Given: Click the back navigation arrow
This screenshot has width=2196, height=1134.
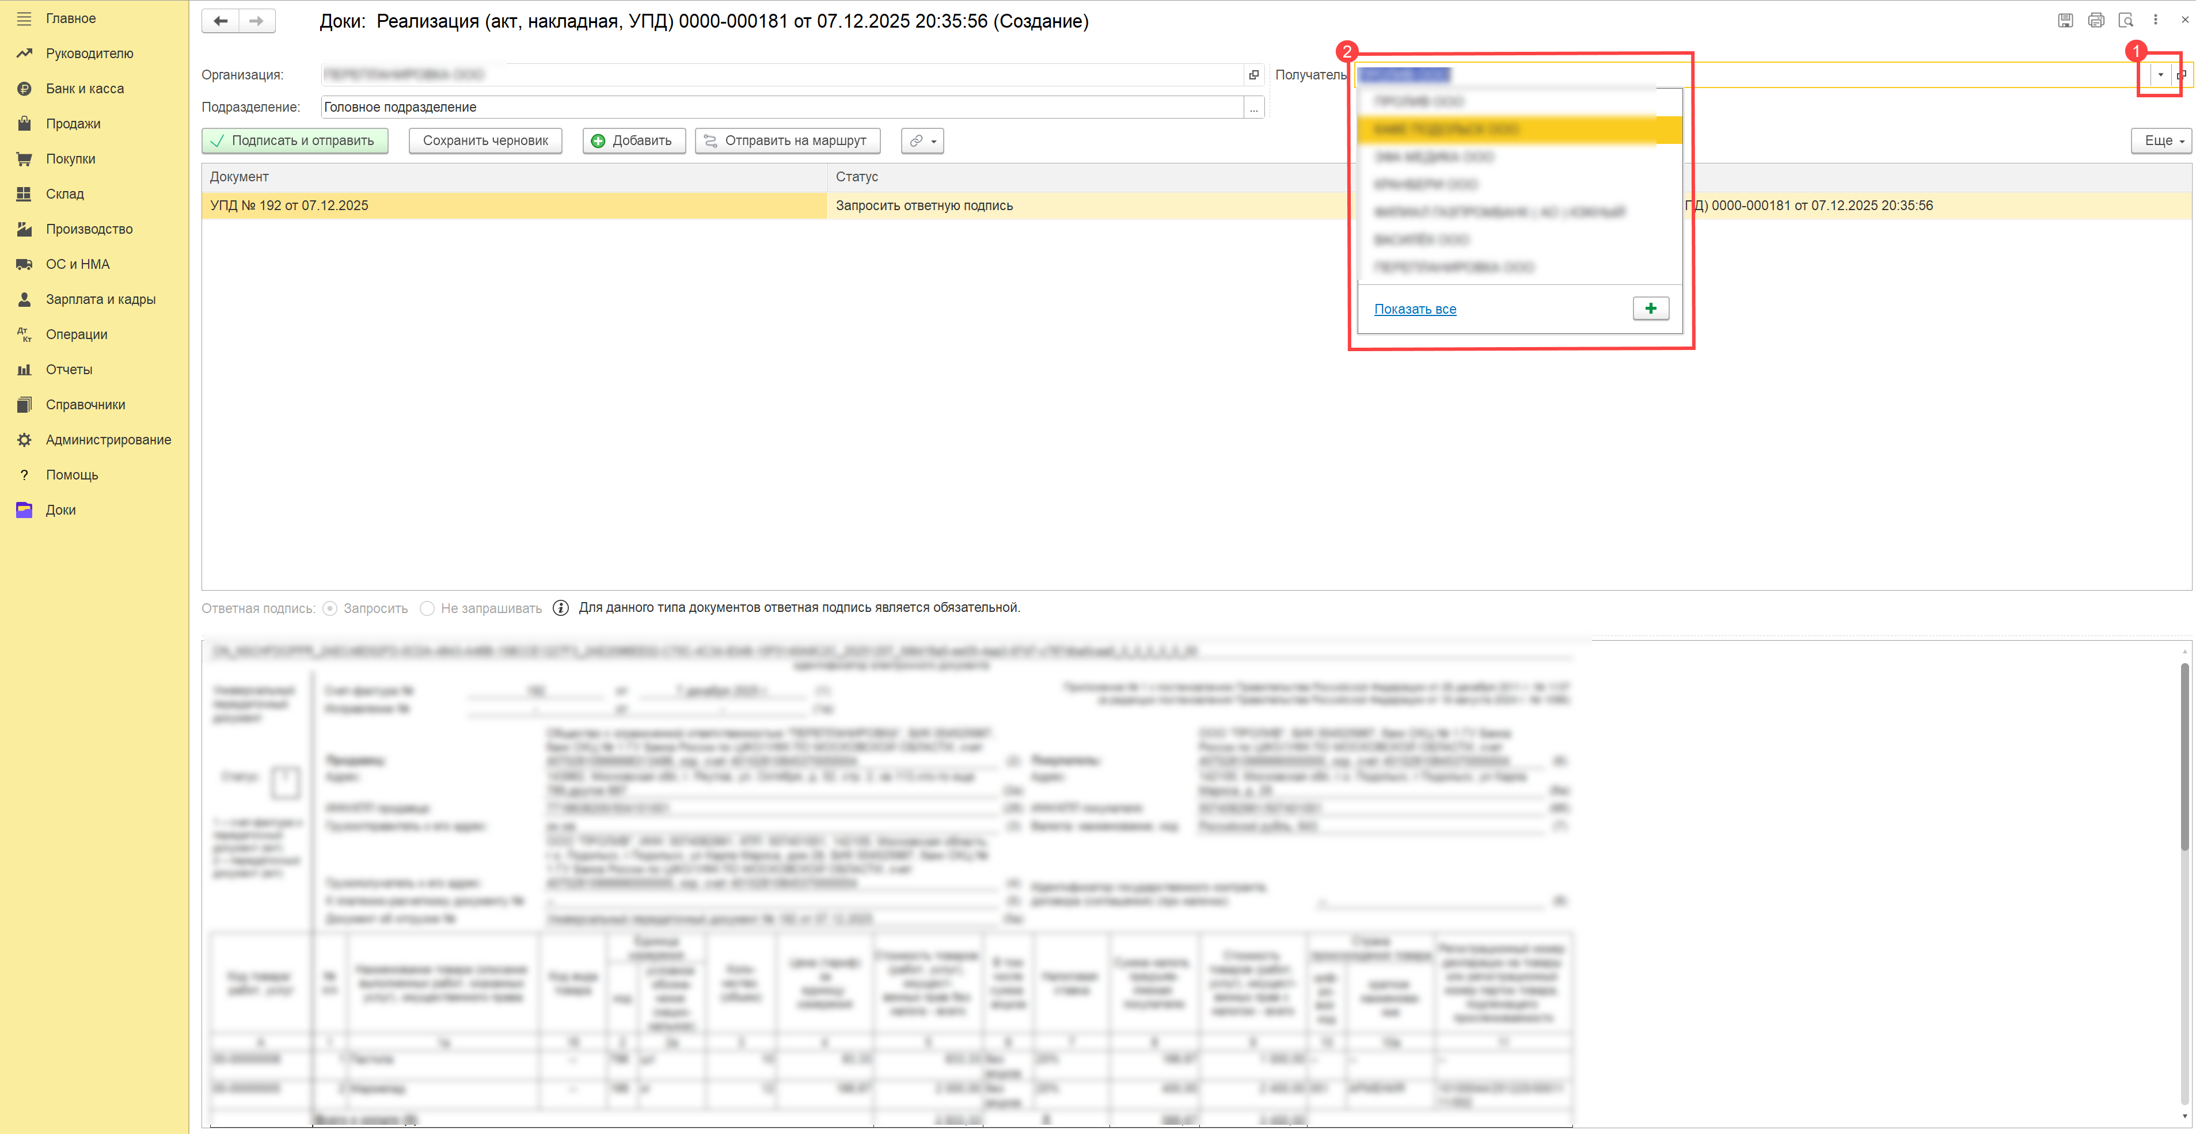Looking at the screenshot, I should point(220,21).
